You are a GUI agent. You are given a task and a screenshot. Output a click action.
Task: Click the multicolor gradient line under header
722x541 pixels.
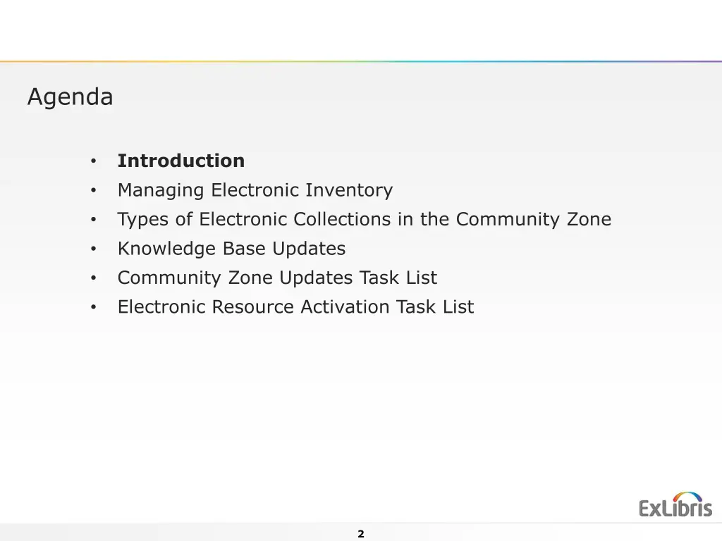tap(361, 61)
